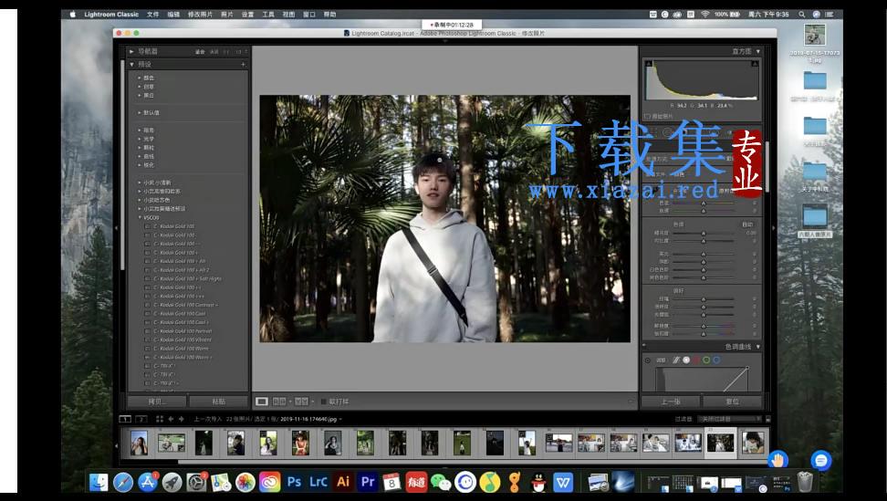Viewport: 887px width, 501px height.
Task: Adjust the 曝光度 exposure slider handle
Action: (704, 233)
